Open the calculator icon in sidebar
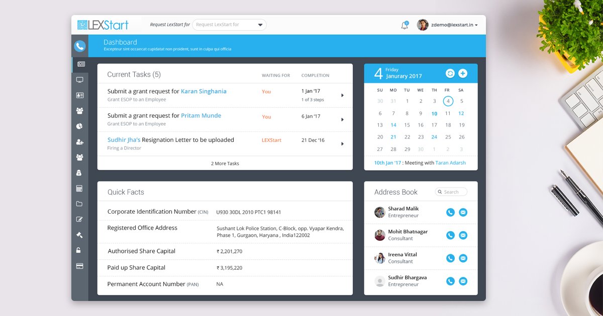The width and height of the screenshot is (603, 316). (x=79, y=189)
